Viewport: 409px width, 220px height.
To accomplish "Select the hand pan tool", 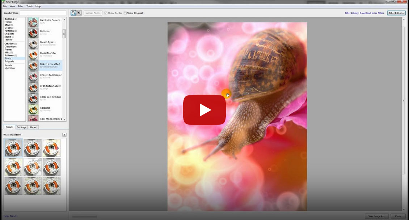I will point(73,13).
